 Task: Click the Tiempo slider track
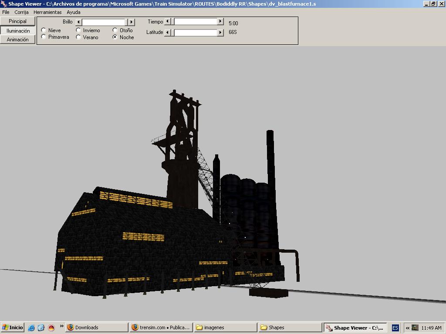click(196, 21)
